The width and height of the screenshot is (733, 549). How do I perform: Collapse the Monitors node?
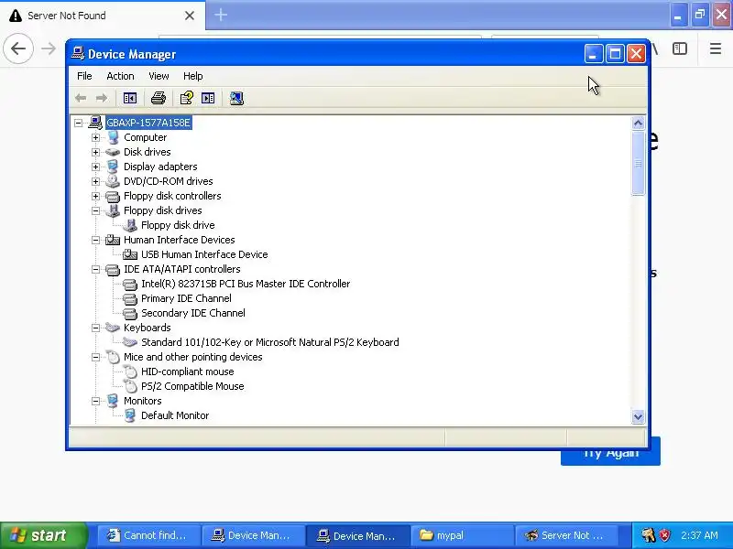tap(95, 401)
